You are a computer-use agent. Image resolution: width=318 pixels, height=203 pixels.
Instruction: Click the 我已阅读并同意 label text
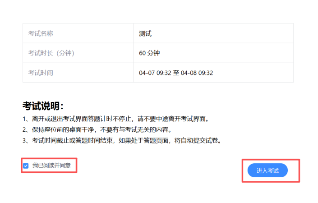click(x=51, y=166)
